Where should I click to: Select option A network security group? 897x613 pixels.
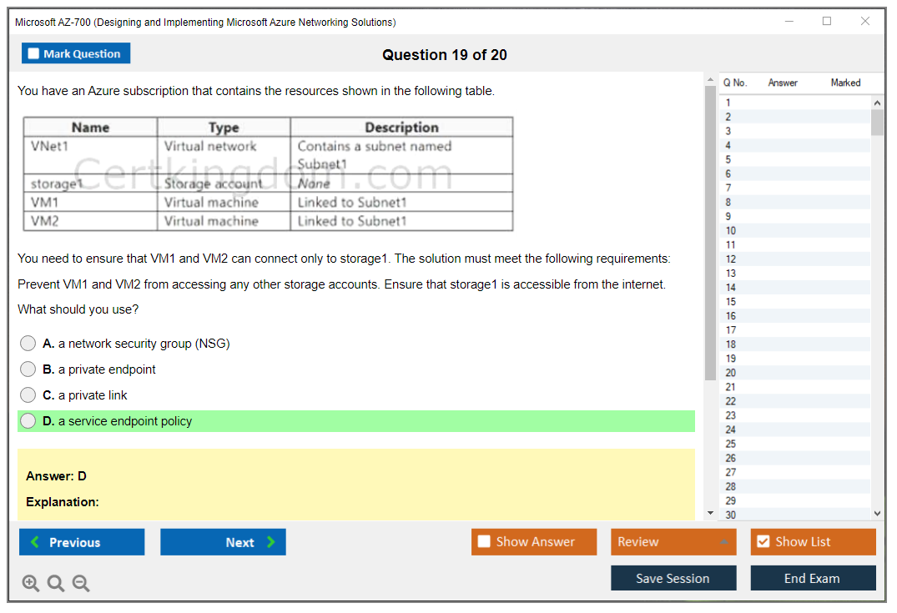28,344
